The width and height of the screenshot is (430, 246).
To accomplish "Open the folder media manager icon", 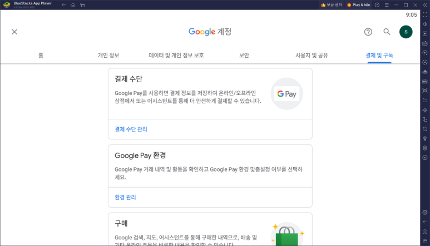I will pyautogui.click(x=425, y=101).
